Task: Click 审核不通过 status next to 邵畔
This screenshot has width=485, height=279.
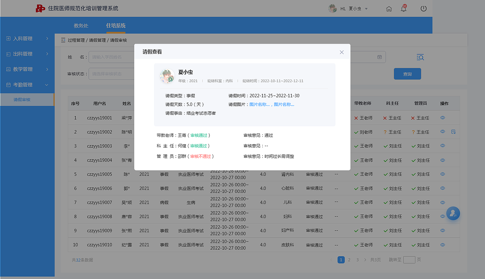Action: [200, 156]
